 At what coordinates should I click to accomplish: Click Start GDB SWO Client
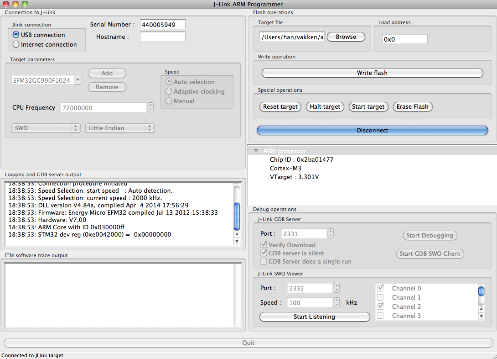[x=430, y=253]
